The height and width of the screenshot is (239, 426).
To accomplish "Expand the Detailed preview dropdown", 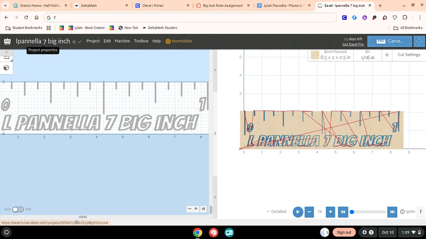I will pyautogui.click(x=277, y=211).
